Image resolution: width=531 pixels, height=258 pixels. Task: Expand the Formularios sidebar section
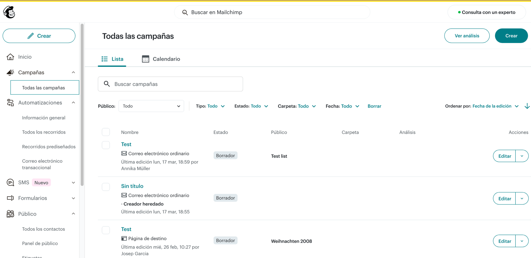74,198
